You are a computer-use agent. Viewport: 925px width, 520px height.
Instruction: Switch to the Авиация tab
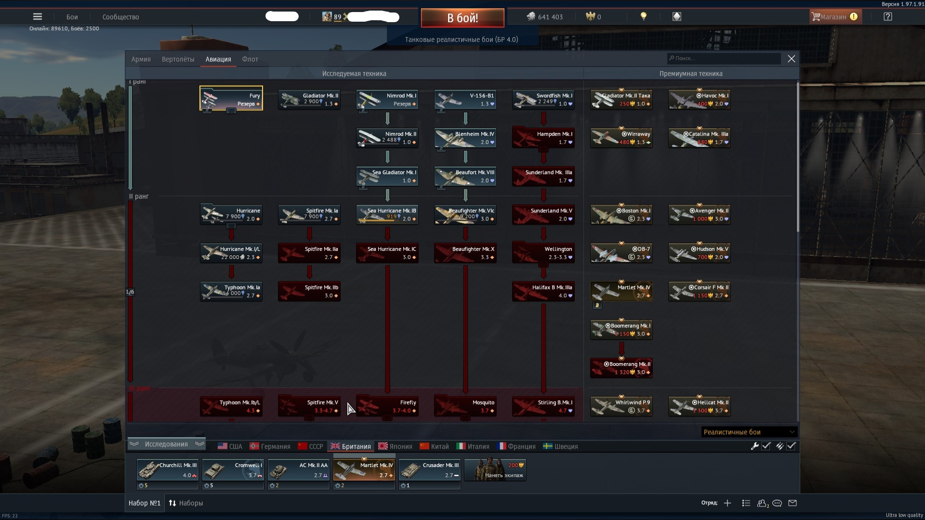click(218, 59)
